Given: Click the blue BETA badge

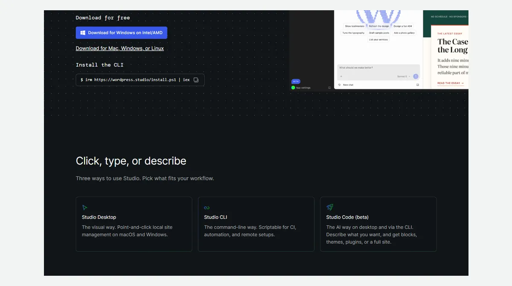Looking at the screenshot, I should (296, 81).
